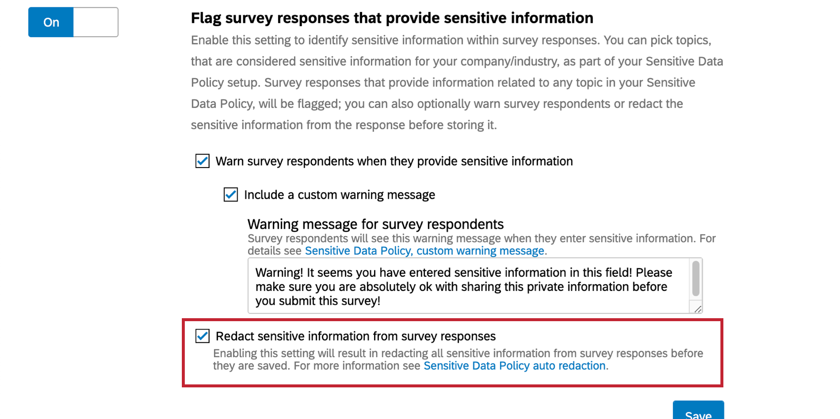This screenshot has height=419, width=840.
Task: Select the Warn survey respondents label text
Action: point(394,161)
